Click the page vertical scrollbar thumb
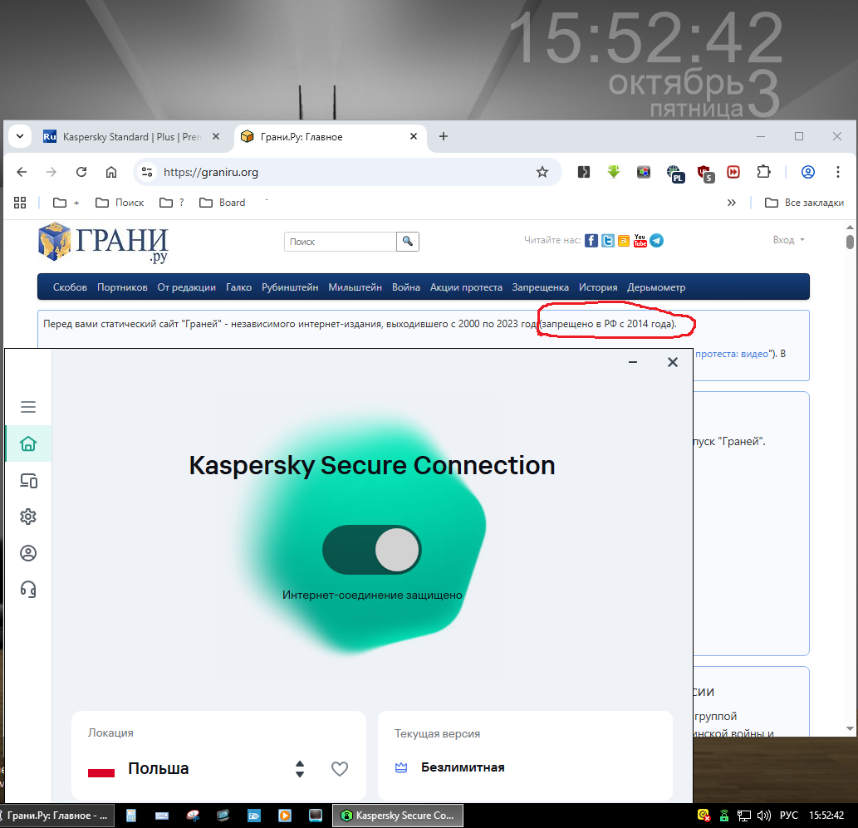 [x=849, y=242]
